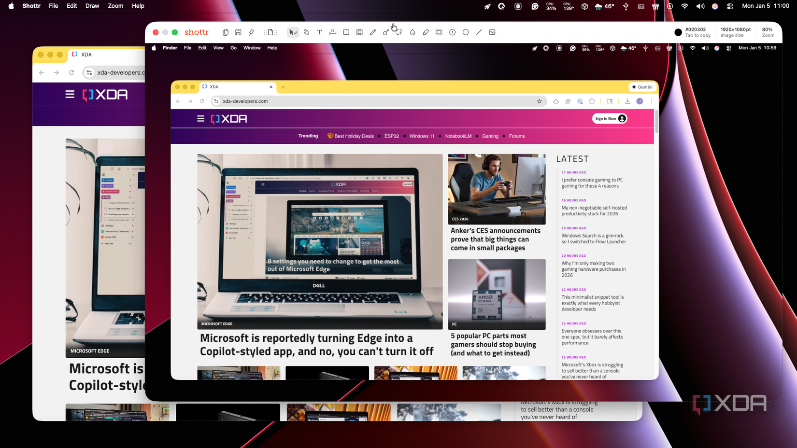The height and width of the screenshot is (448, 797).
Task: Click Sign In Now in the captured screenshot
Action: click(610, 118)
